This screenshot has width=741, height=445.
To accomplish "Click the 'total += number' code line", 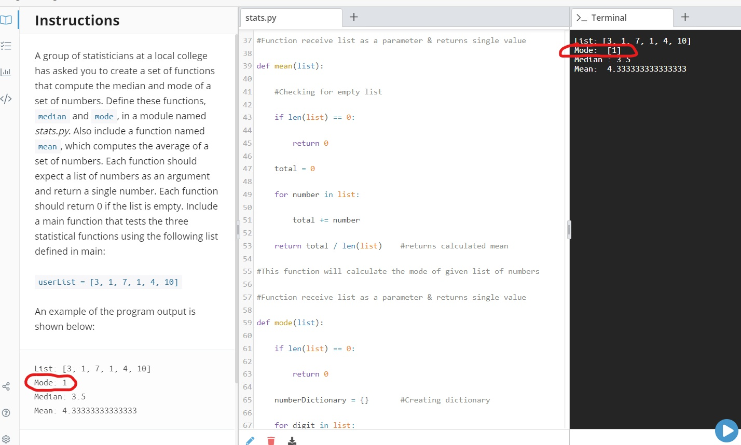I will point(326,220).
